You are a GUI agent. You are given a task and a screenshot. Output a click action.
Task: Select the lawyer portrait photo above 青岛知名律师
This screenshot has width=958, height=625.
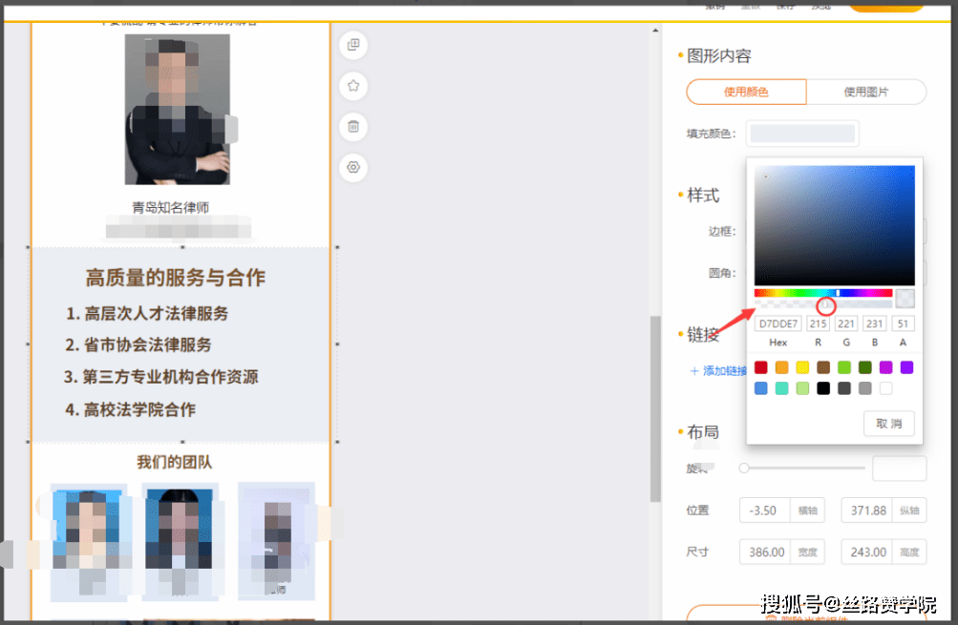(178, 109)
